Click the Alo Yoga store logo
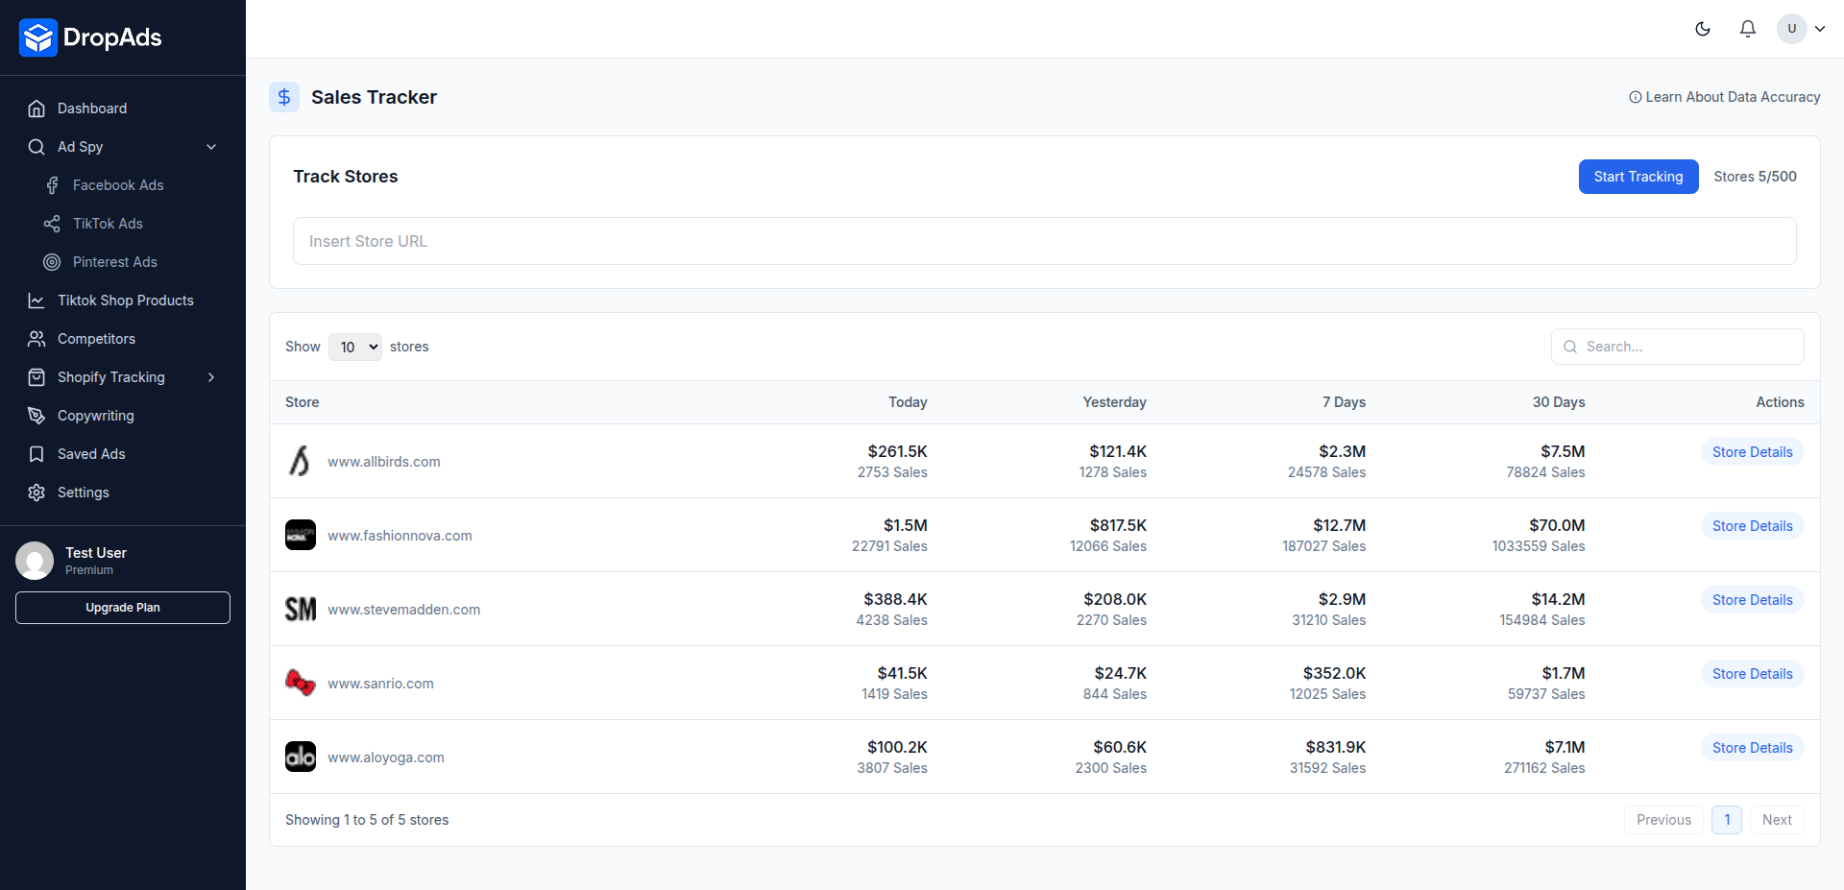The height and width of the screenshot is (890, 1844). 301,757
